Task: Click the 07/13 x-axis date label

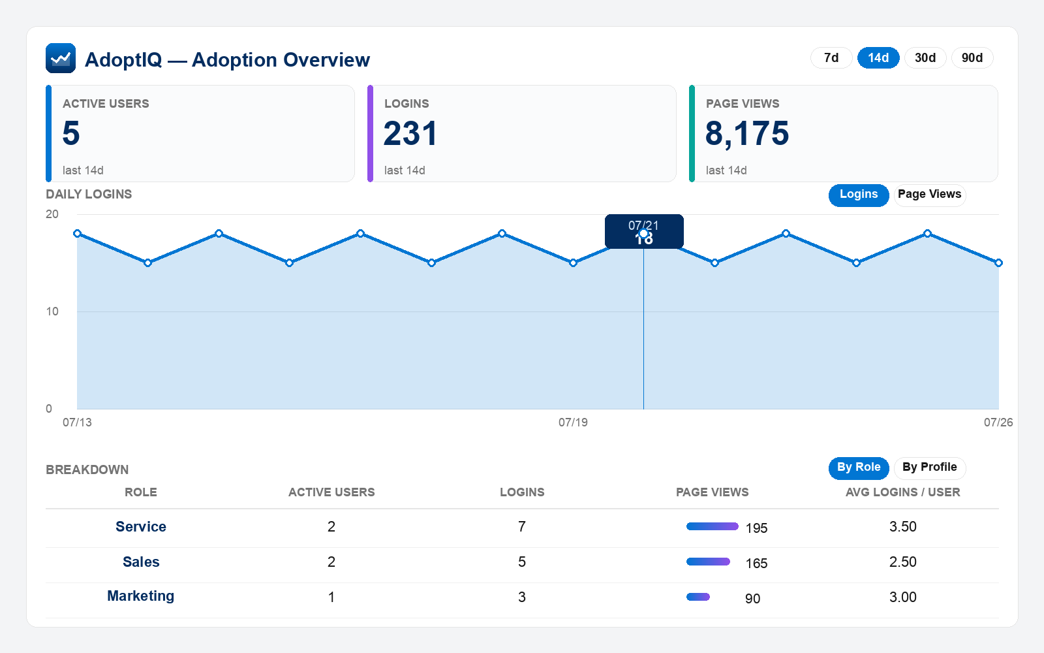Action: pyautogui.click(x=77, y=422)
